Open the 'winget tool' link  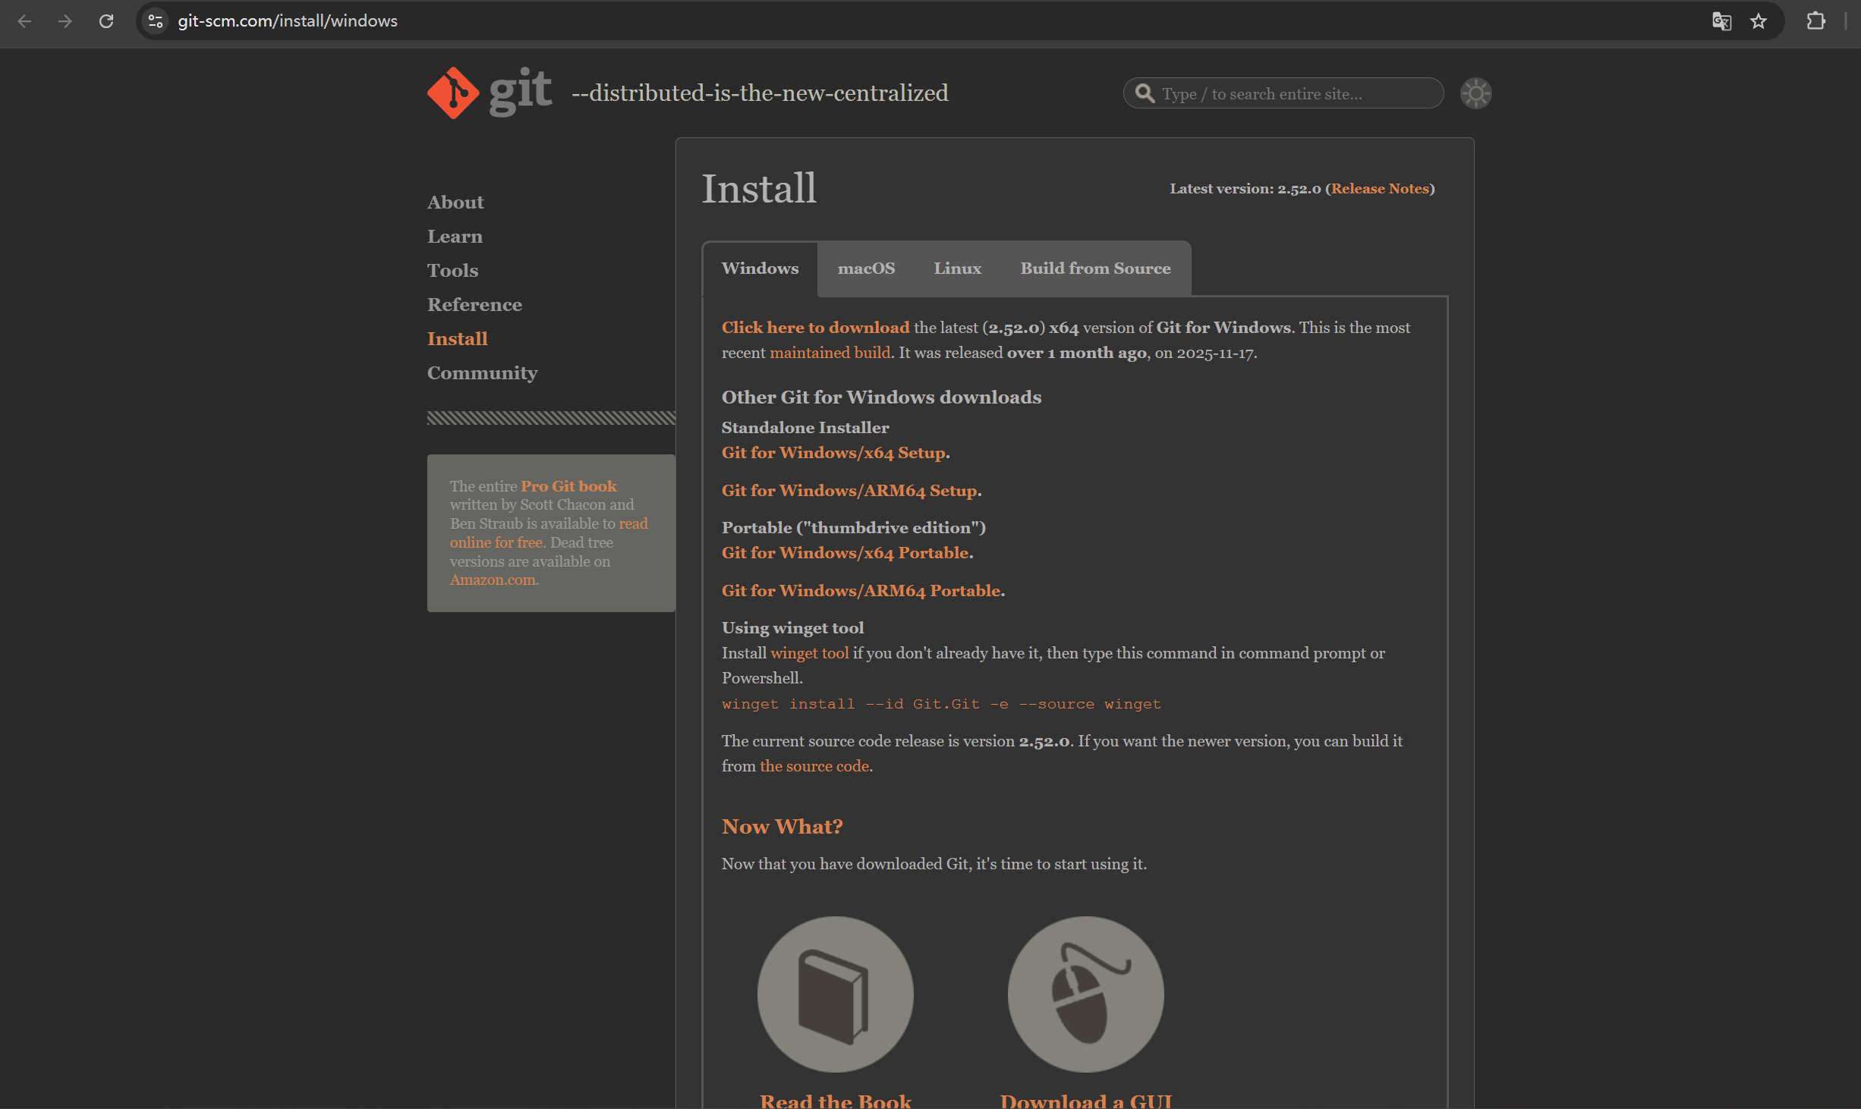[x=809, y=653]
